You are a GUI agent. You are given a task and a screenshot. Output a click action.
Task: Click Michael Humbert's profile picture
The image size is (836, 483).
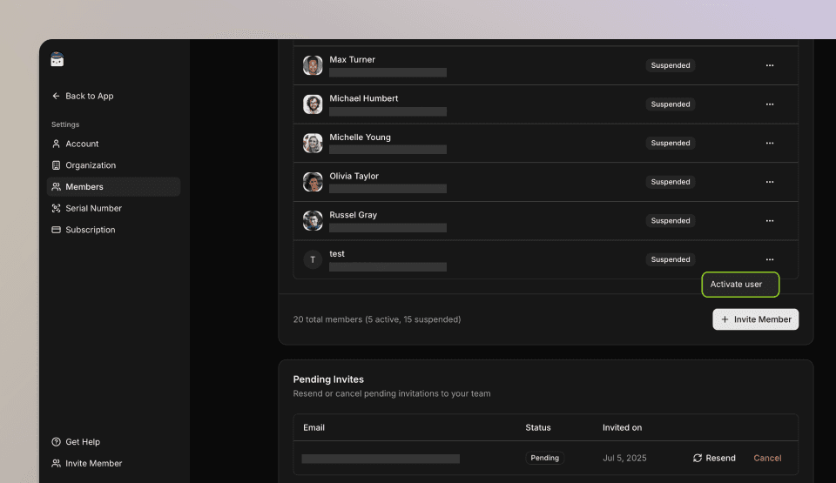click(x=313, y=104)
